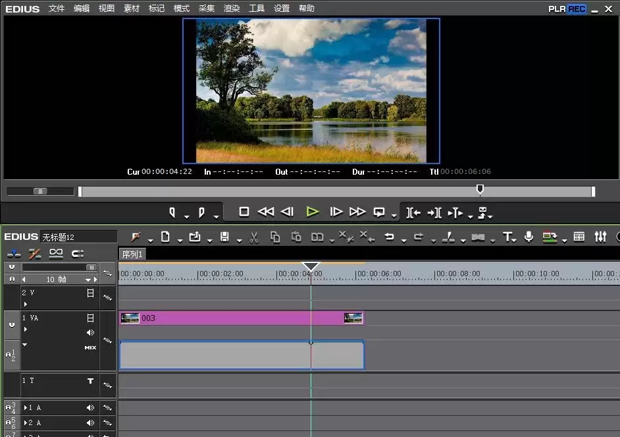Click the new sequence icon
Image resolution: width=620 pixels, height=437 pixels.
click(165, 237)
